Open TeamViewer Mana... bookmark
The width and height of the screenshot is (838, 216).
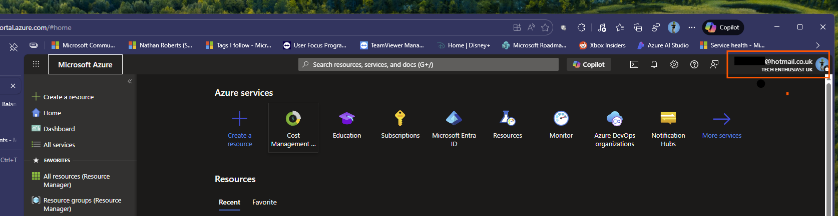click(392, 45)
